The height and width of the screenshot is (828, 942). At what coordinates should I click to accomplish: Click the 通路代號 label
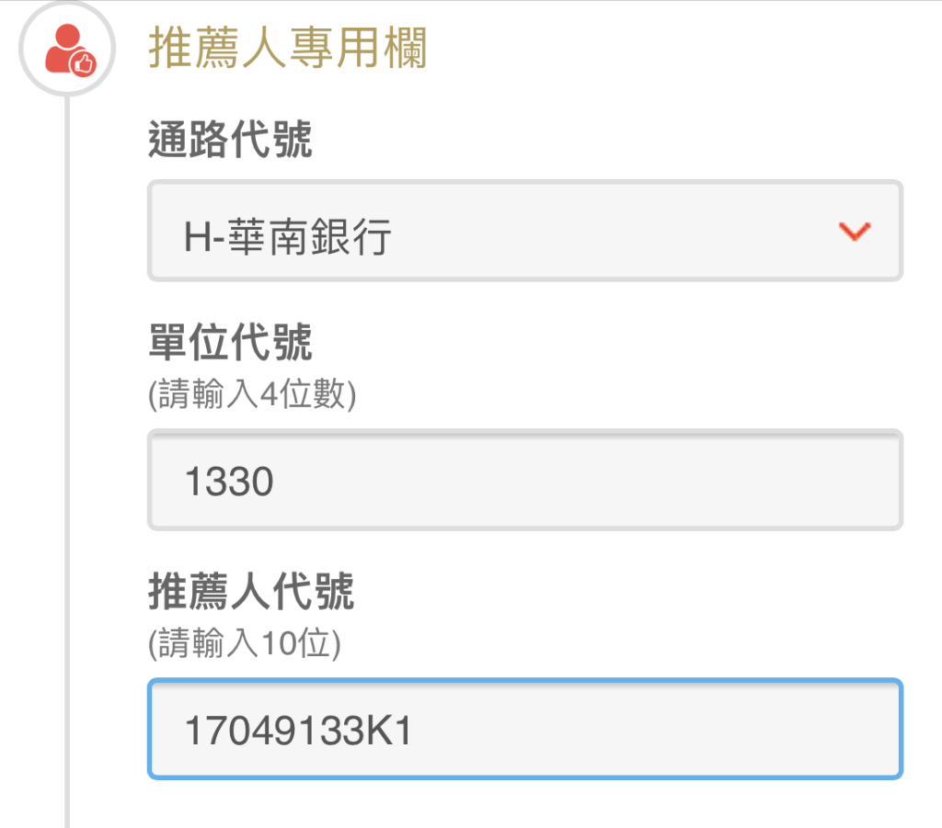(230, 139)
